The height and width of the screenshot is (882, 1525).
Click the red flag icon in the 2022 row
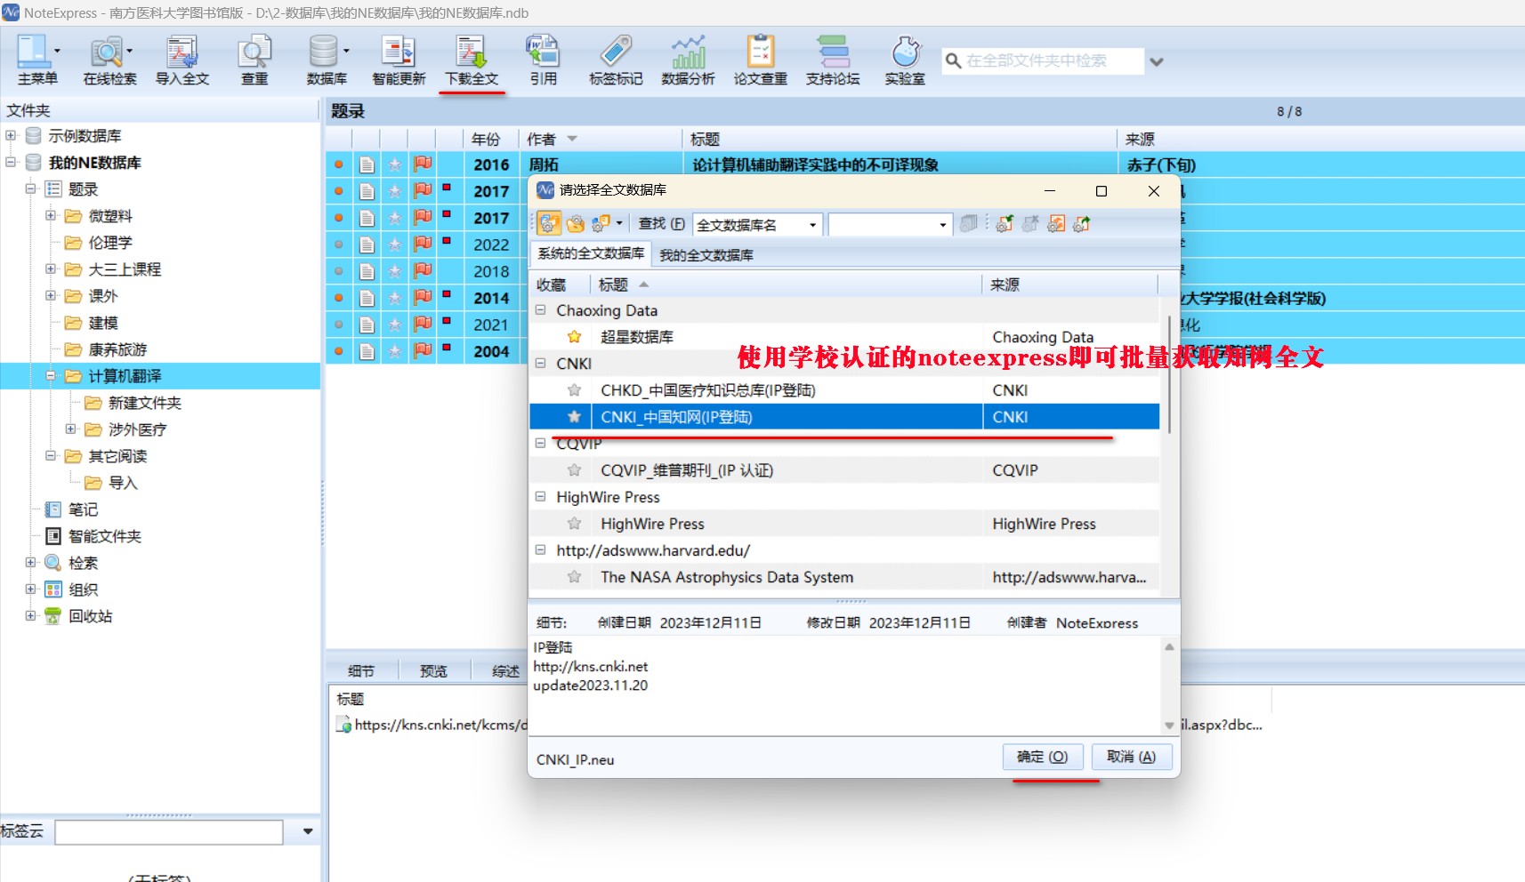[x=423, y=244]
